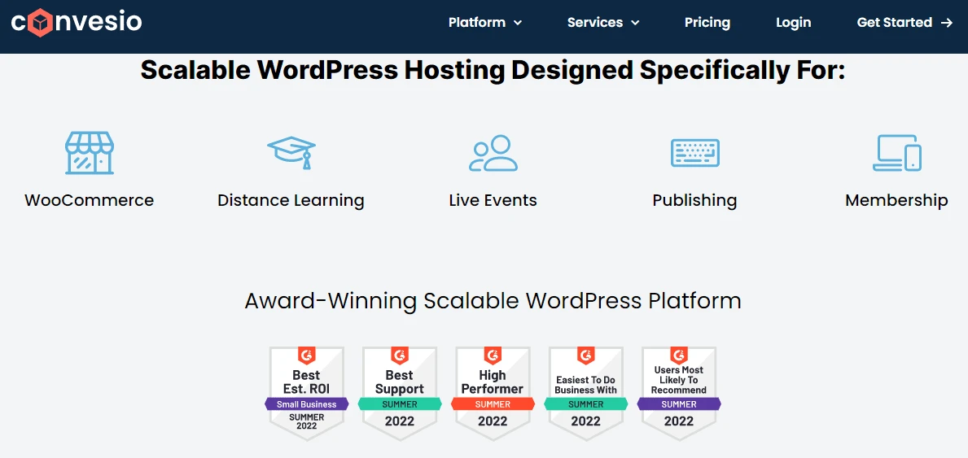Screen dimensions: 968x458
Task: Open the Easiest To Do Business With badge
Action: [x=586, y=393]
